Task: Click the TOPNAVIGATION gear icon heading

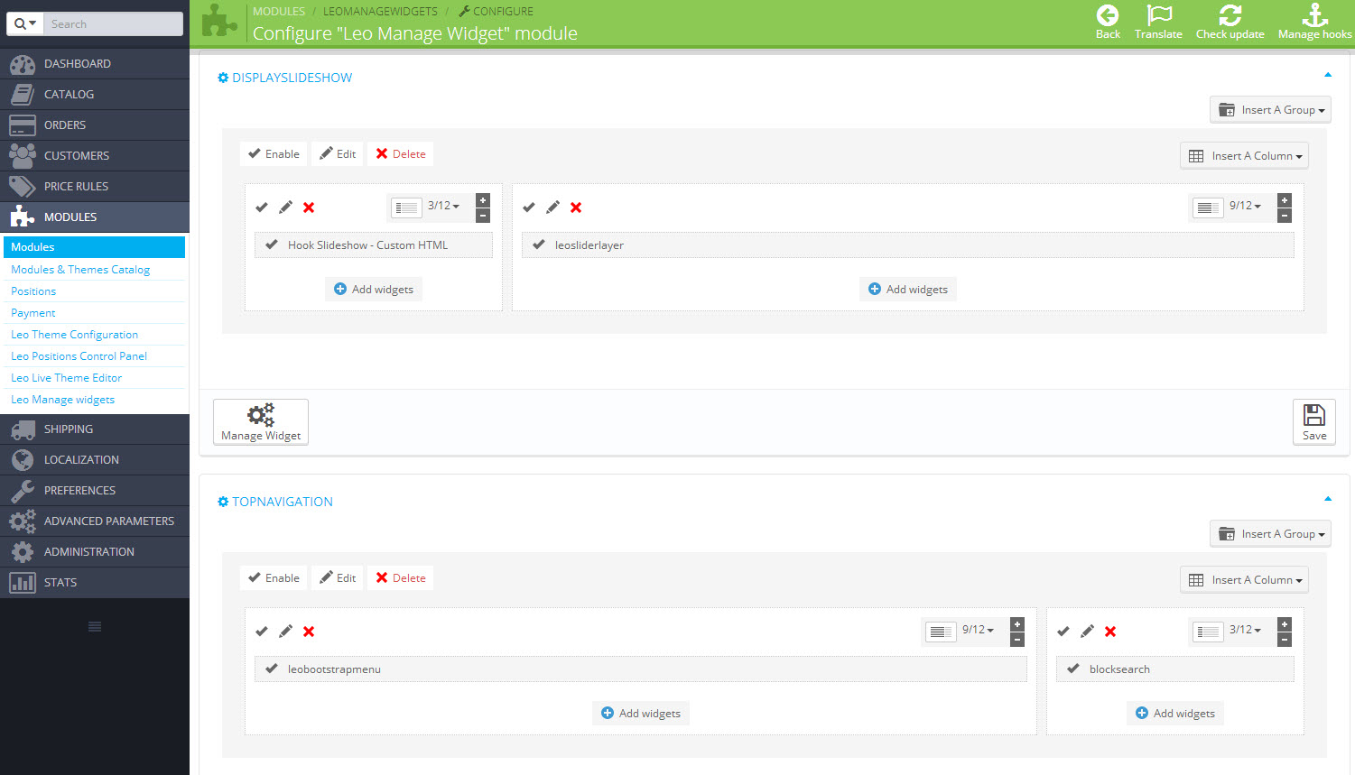Action: 223,502
